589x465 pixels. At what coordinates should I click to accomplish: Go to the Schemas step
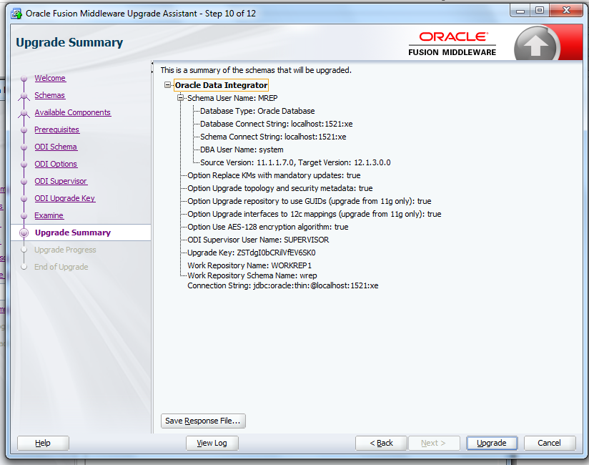(x=50, y=95)
